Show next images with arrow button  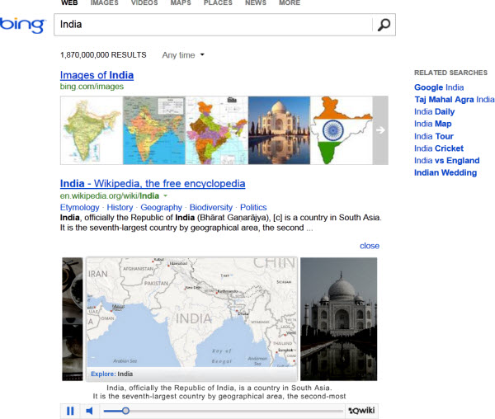pos(380,130)
